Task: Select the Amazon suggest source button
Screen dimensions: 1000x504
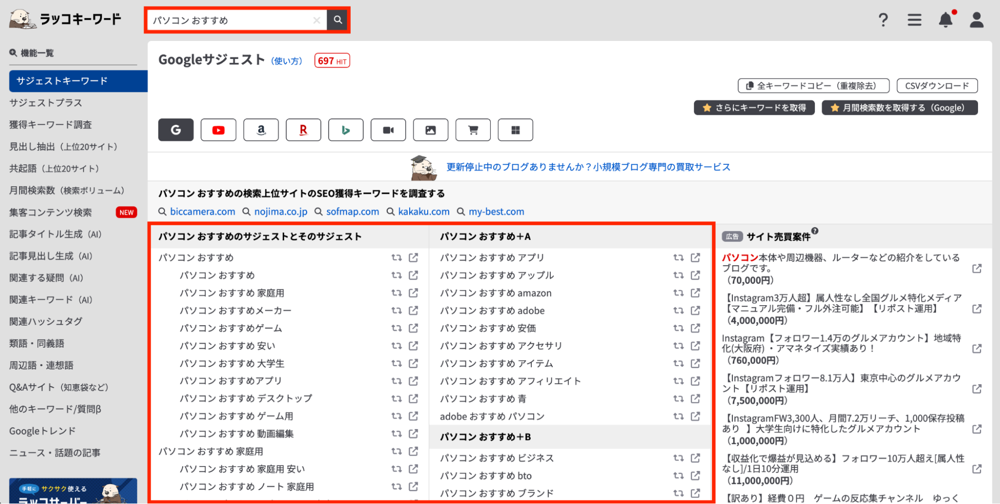Action: click(261, 130)
